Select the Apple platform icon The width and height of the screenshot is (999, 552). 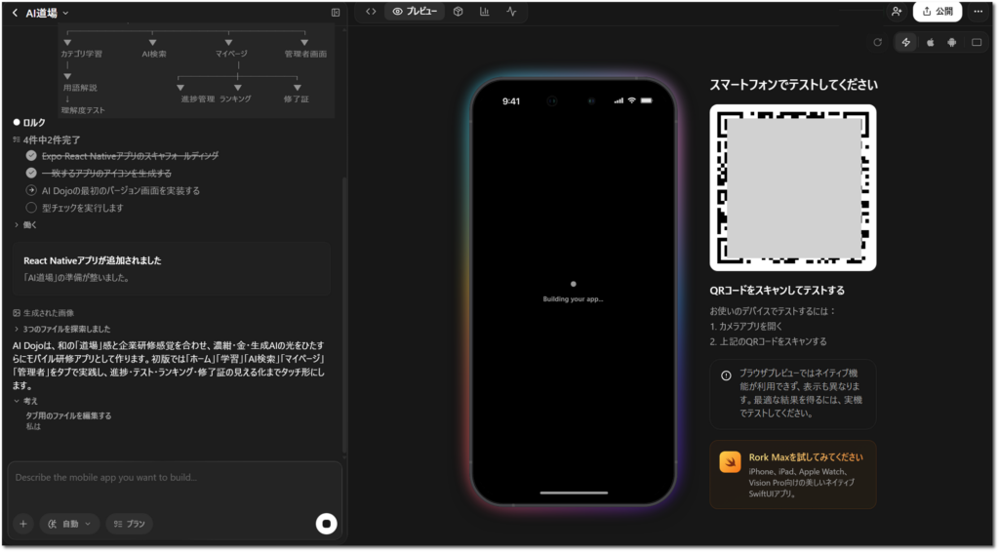click(930, 42)
